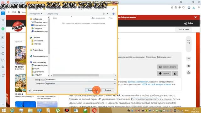Click the share icon on the page

[188, 66]
